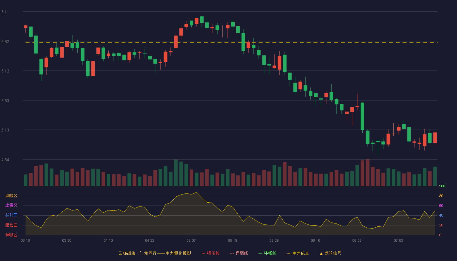Click the pink dashed icon beside 强弱线
457x261 pixels.
tap(232, 253)
